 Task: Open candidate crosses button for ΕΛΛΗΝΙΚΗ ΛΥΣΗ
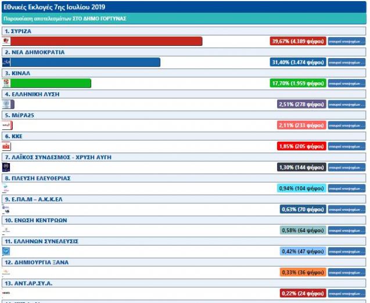(x=347, y=104)
